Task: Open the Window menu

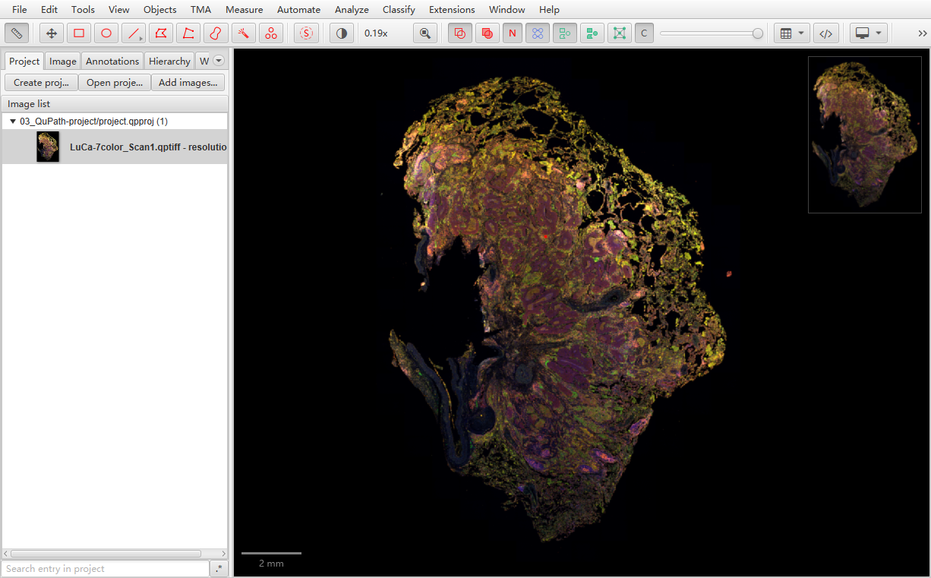Action: pos(507,9)
